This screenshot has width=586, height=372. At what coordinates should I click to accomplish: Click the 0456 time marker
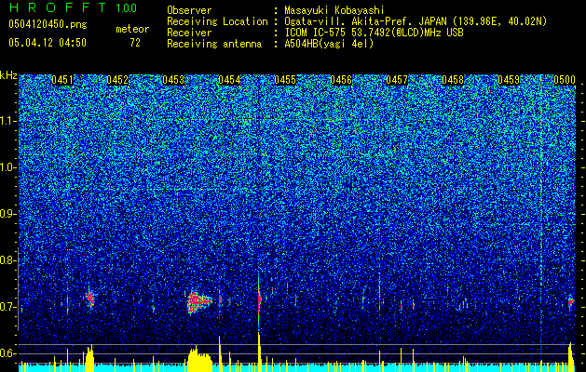coord(341,80)
